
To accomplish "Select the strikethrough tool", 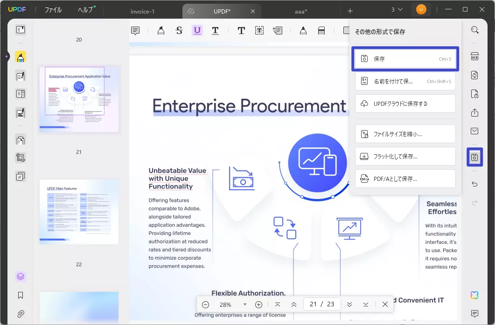I will pos(179,31).
